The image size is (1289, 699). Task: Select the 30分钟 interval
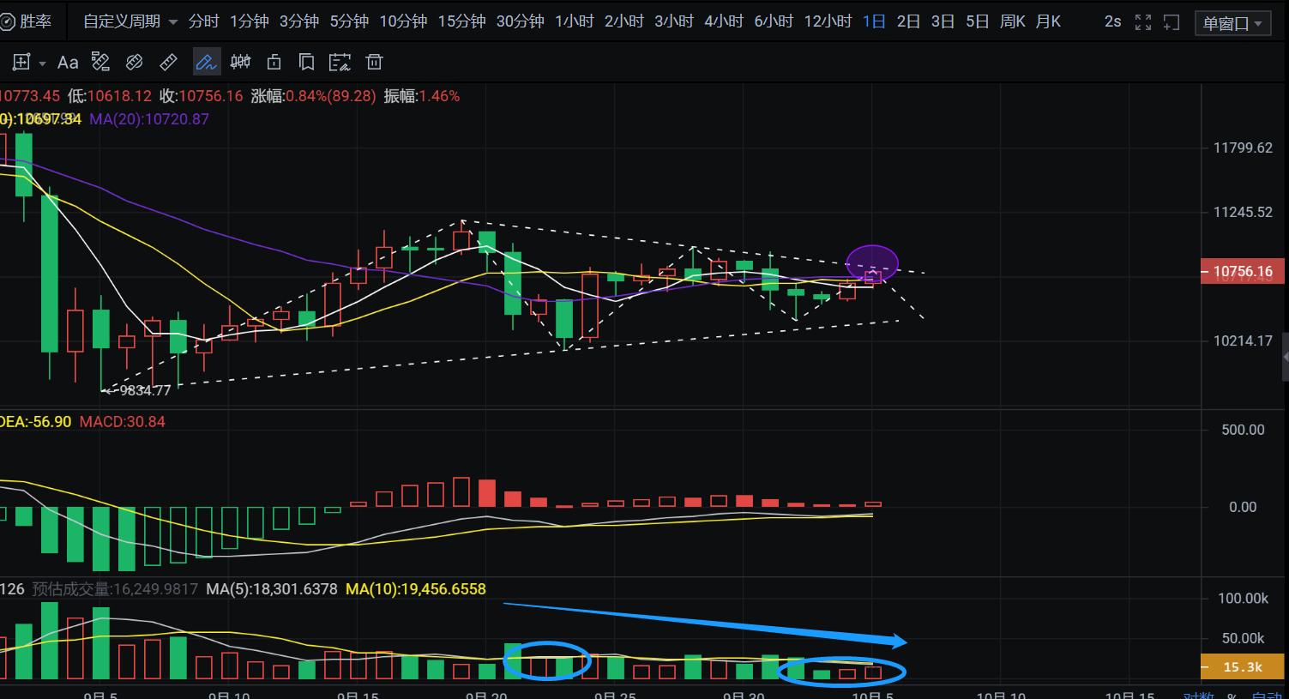pos(521,21)
